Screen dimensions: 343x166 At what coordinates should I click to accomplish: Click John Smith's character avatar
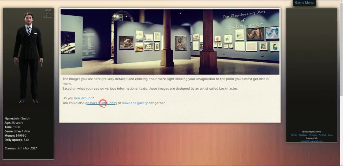28,57
